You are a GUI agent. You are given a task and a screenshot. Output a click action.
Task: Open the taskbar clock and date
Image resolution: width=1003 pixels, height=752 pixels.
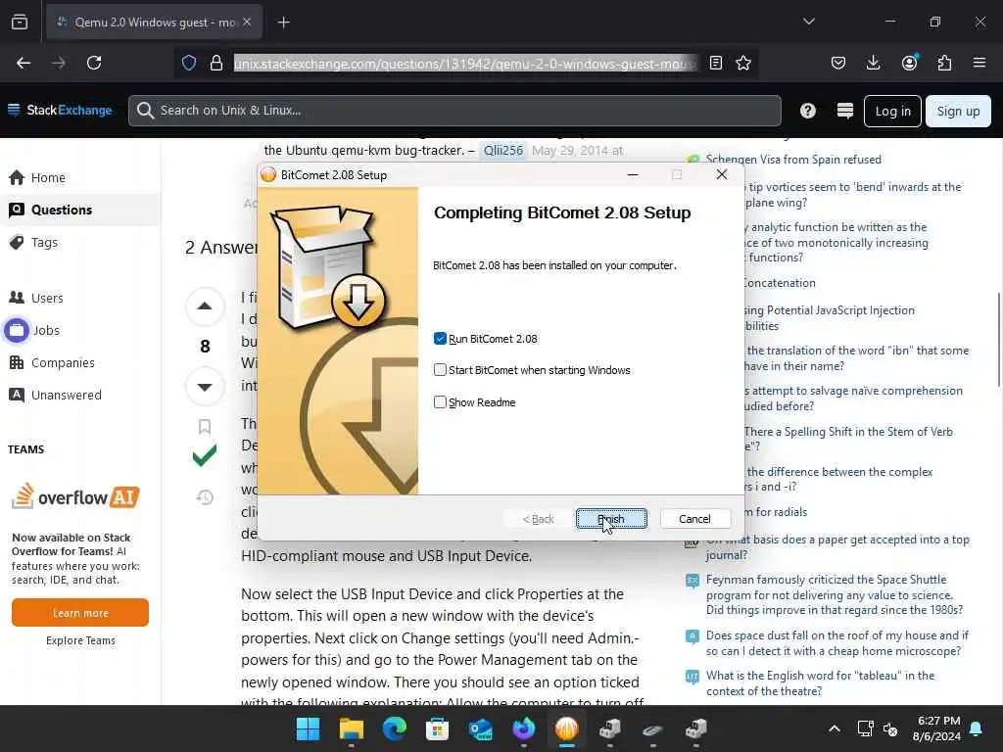coord(936,728)
